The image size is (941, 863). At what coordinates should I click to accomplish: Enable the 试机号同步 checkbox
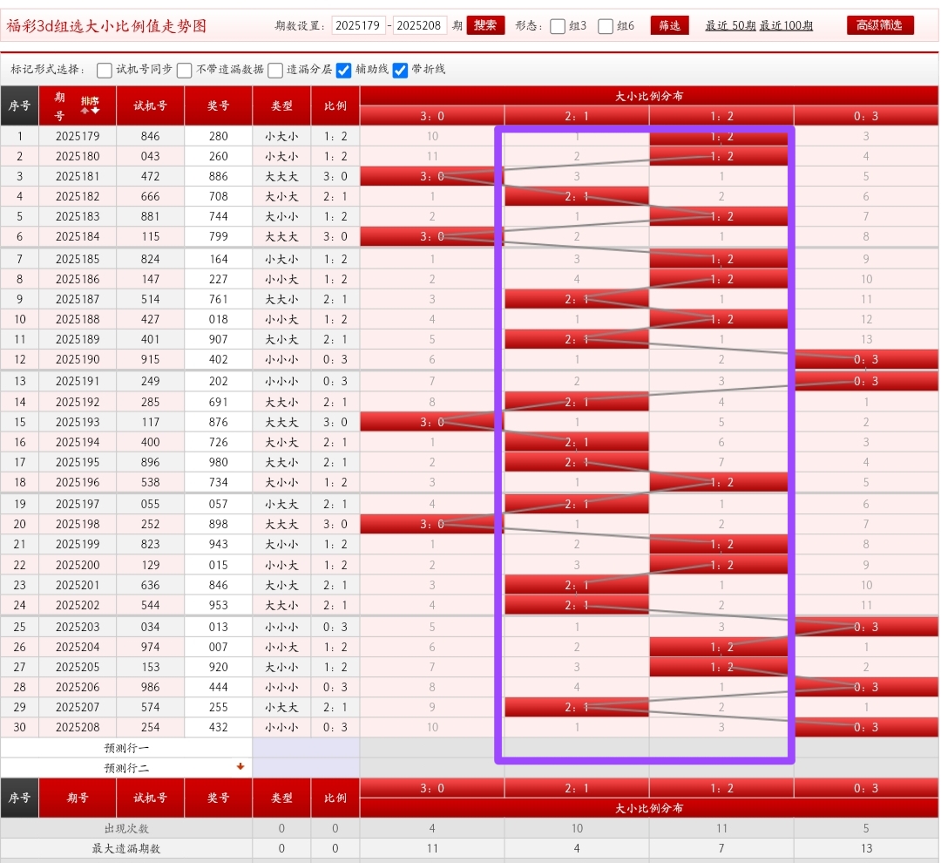105,70
